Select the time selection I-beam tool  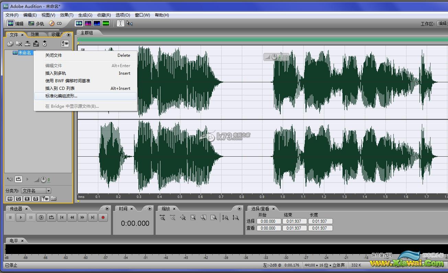(x=120, y=23)
